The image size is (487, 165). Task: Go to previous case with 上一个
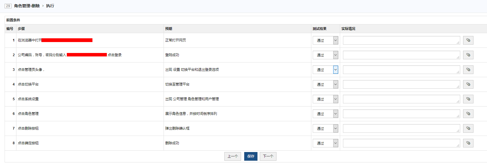point(232,156)
